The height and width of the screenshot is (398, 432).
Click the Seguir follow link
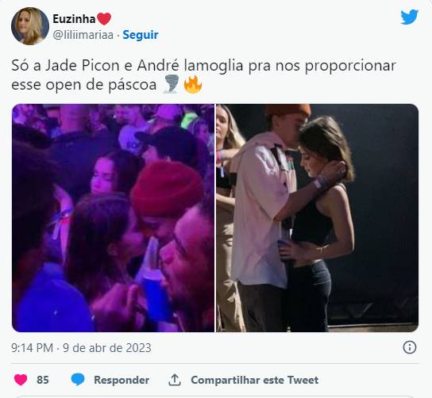(x=141, y=35)
